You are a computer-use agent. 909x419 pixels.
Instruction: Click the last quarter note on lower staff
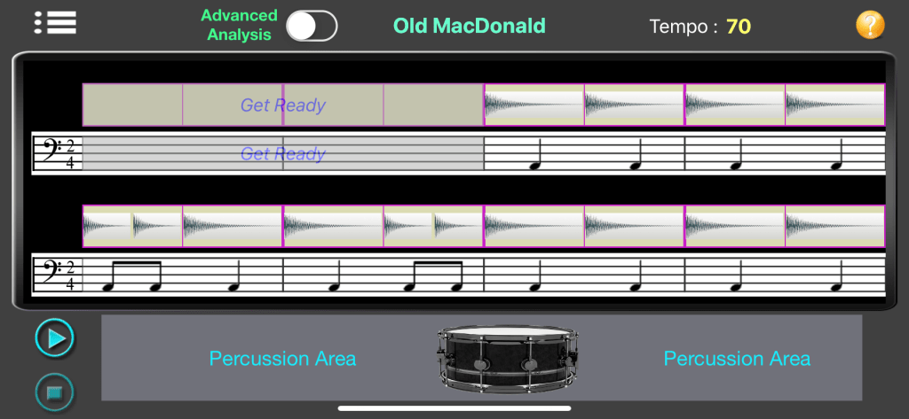[x=836, y=276]
